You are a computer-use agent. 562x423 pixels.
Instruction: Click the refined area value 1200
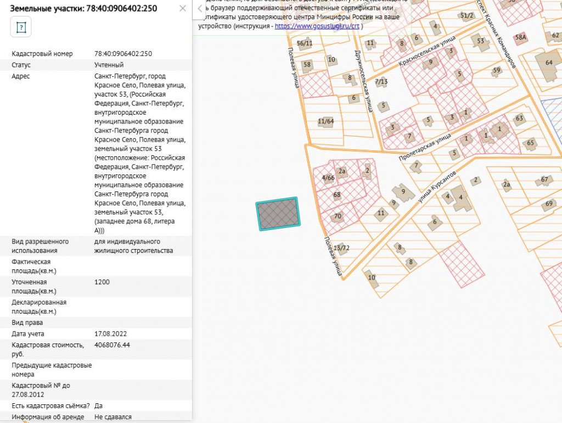pyautogui.click(x=102, y=282)
